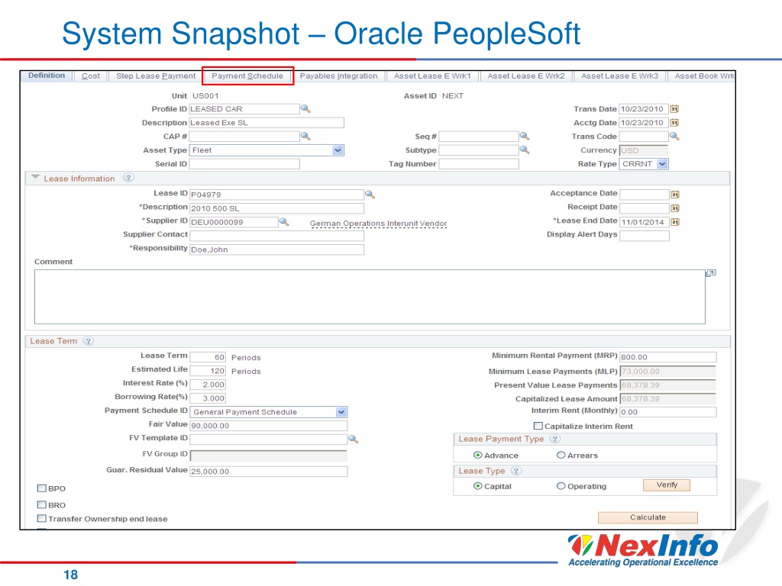This screenshot has width=782, height=586.
Task: Click the Serial ID field
Action: click(244, 164)
